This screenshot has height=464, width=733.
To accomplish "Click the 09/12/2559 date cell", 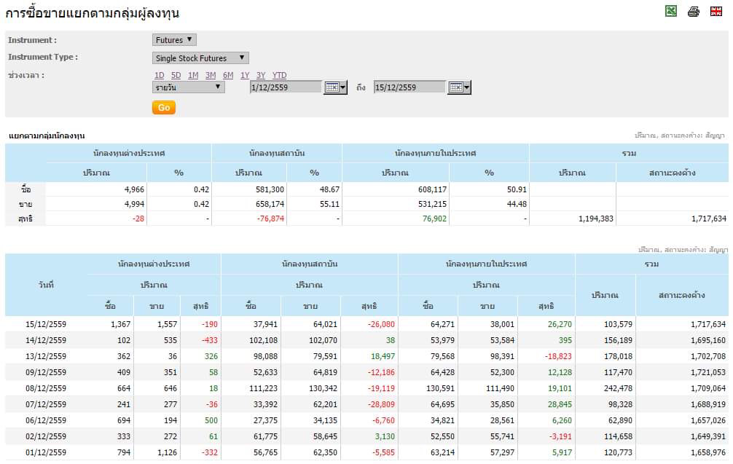I will point(46,372).
